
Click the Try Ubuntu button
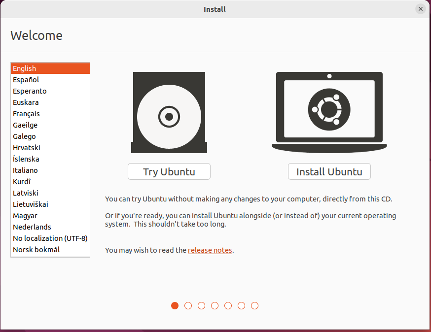[x=169, y=171]
